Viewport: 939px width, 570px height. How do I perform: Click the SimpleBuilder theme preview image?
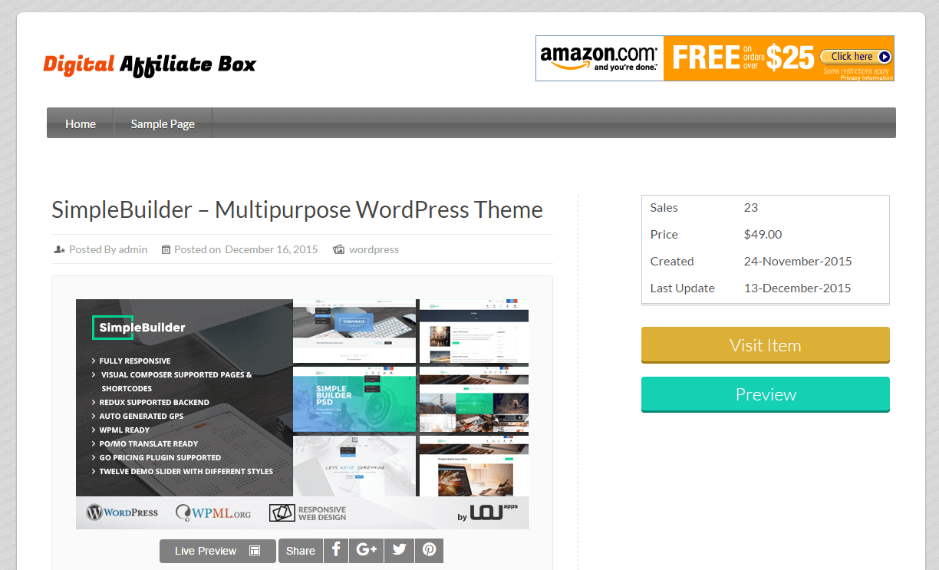302,414
